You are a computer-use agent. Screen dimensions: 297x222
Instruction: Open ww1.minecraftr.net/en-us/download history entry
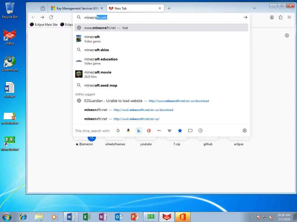tap(161, 110)
